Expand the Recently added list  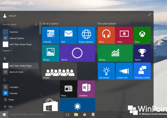tap(8, 51)
